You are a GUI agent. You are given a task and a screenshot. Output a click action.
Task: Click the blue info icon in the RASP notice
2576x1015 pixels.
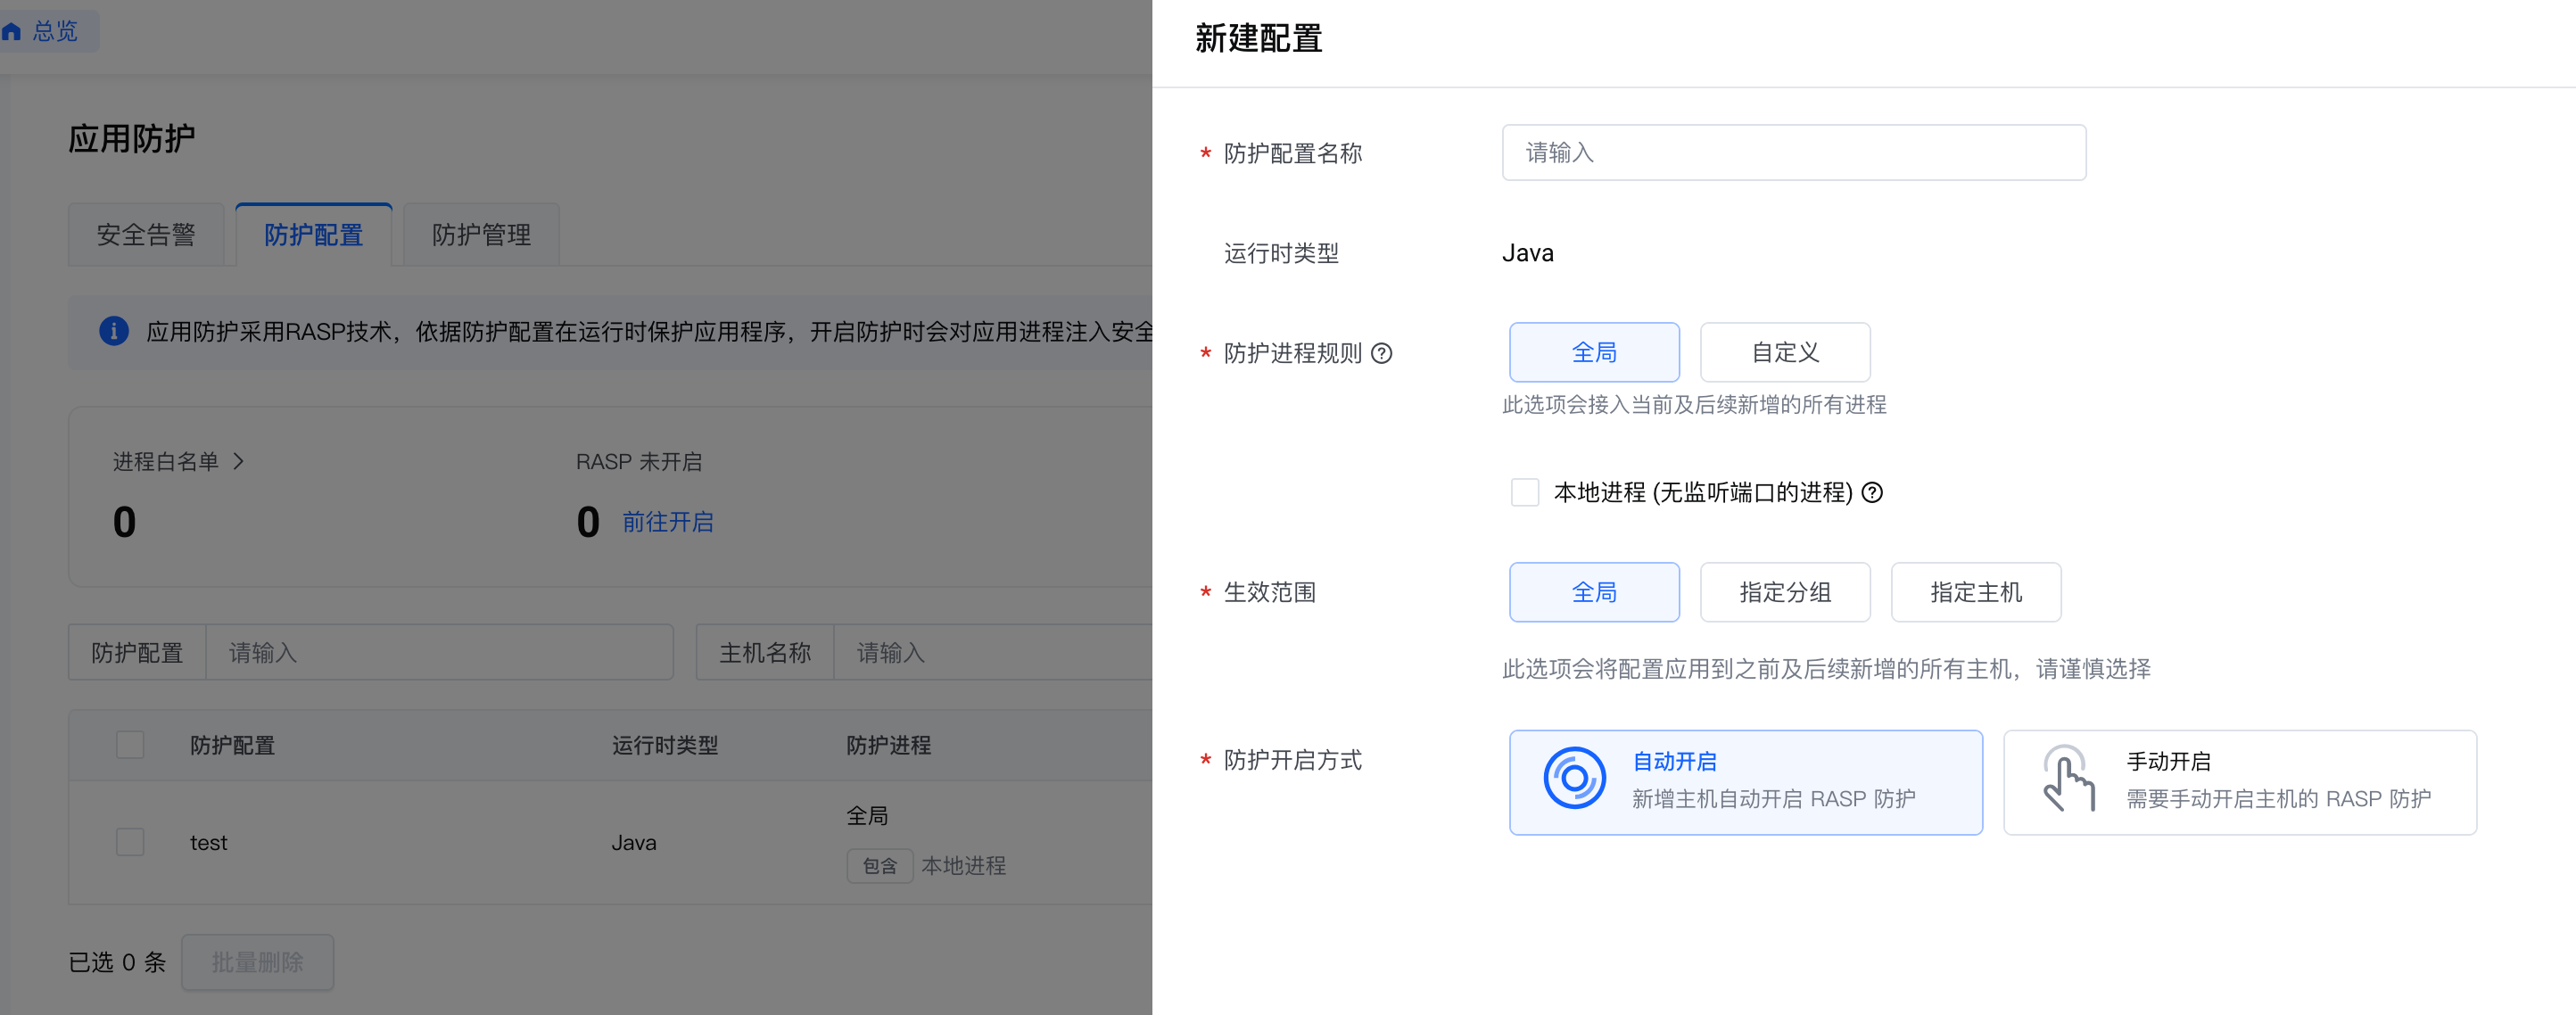114,331
